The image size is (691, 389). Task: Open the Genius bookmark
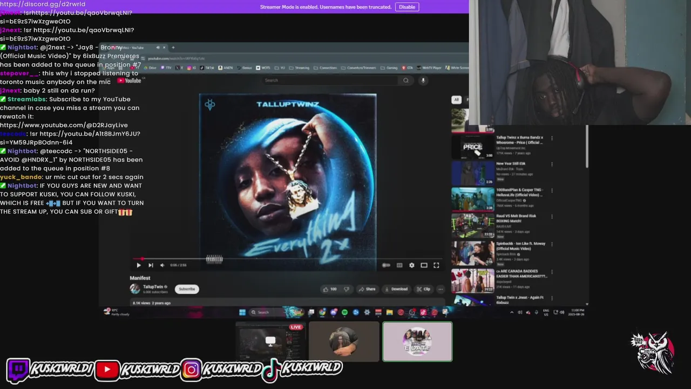pos(245,68)
